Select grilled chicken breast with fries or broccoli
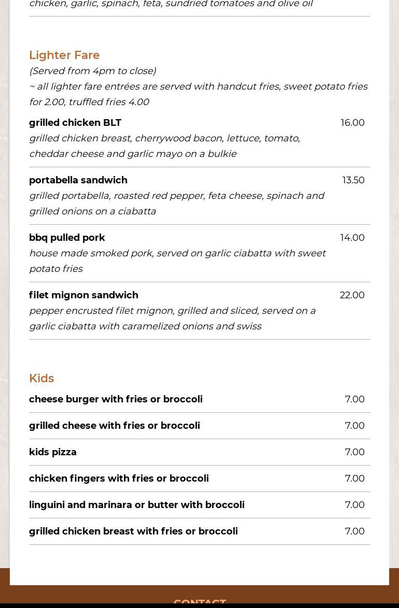Viewport: 399px width, 608px height. (133, 531)
